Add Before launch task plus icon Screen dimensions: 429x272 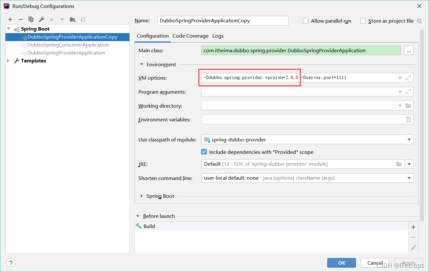tap(413, 227)
